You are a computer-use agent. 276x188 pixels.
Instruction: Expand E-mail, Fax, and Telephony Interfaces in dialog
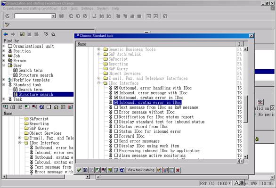click(99, 78)
